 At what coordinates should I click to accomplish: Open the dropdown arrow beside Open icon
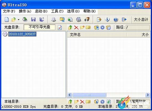pyautogui.click(x=19, y=20)
